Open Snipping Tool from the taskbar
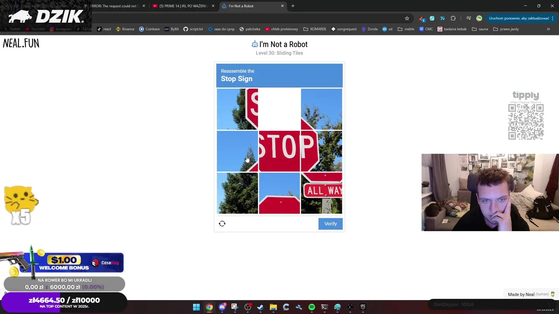The height and width of the screenshot is (314, 559). tap(235, 307)
